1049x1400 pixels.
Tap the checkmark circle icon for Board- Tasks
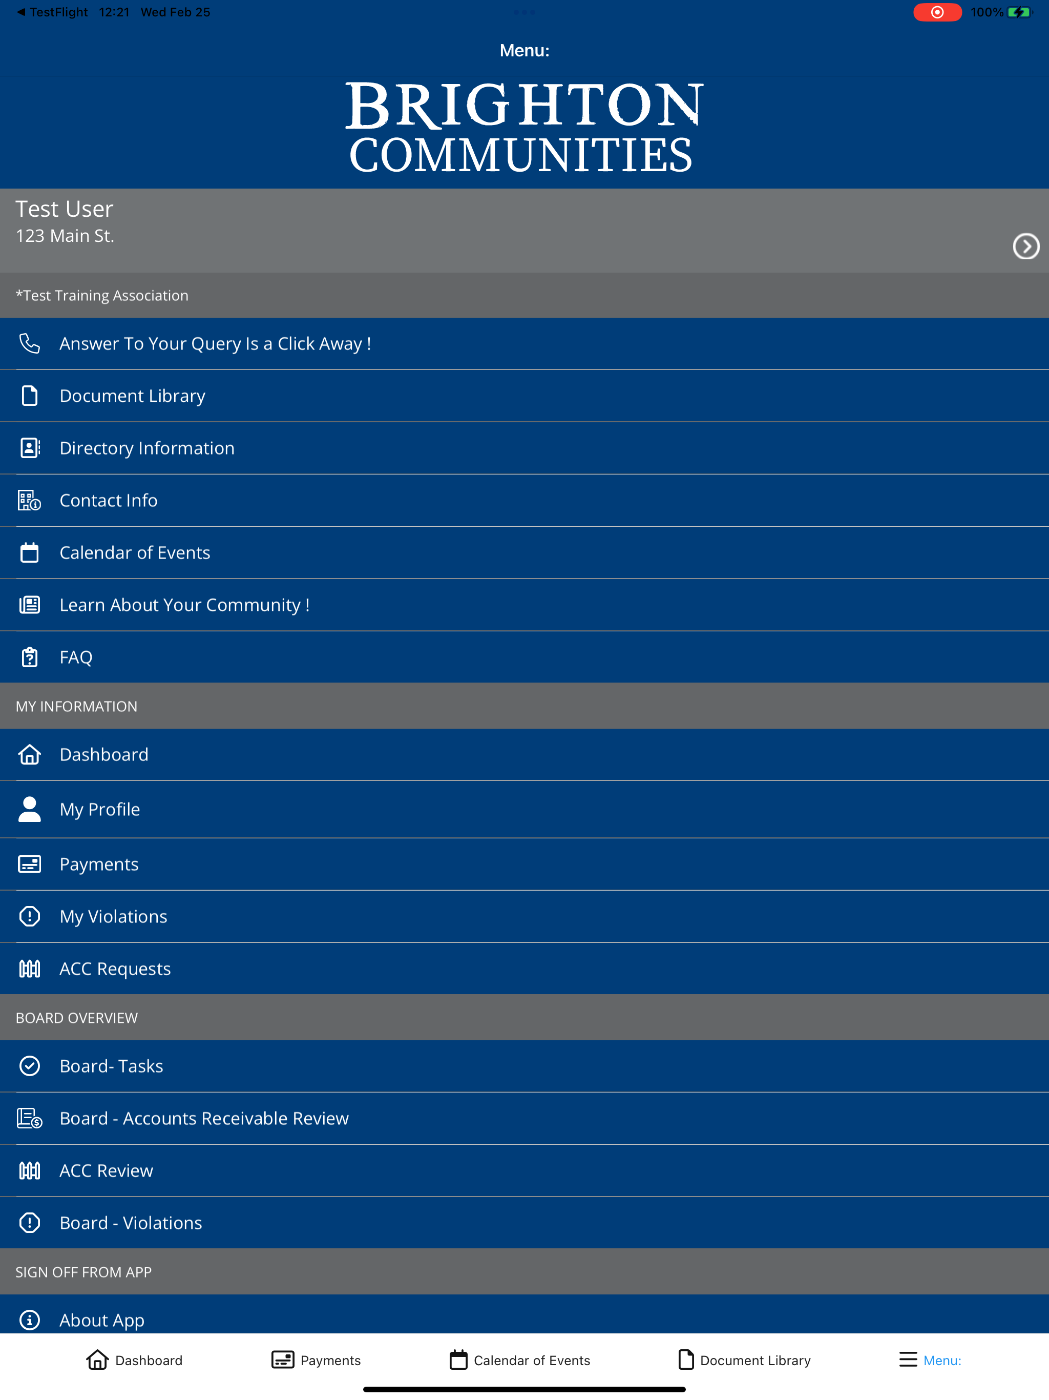click(x=29, y=1066)
